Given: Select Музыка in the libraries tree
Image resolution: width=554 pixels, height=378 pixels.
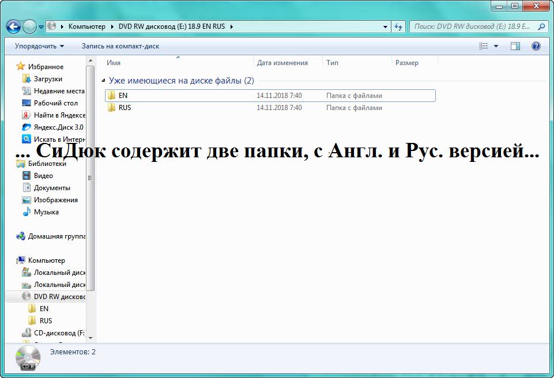Looking at the screenshot, I should coord(46,212).
